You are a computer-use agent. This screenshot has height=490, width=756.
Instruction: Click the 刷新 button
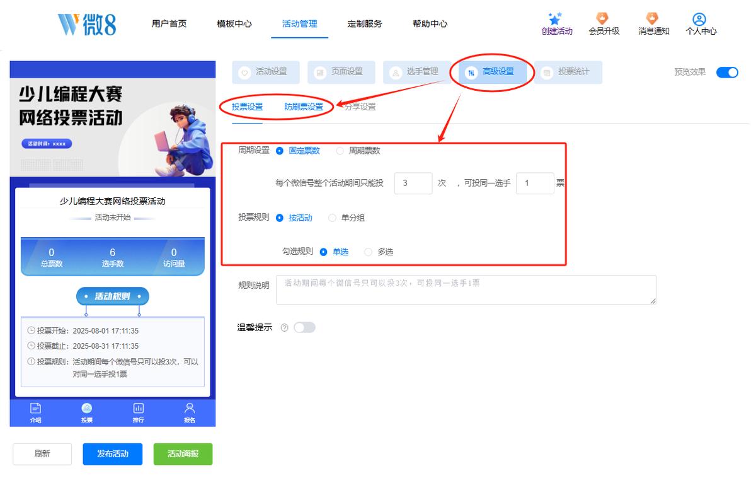[42, 454]
